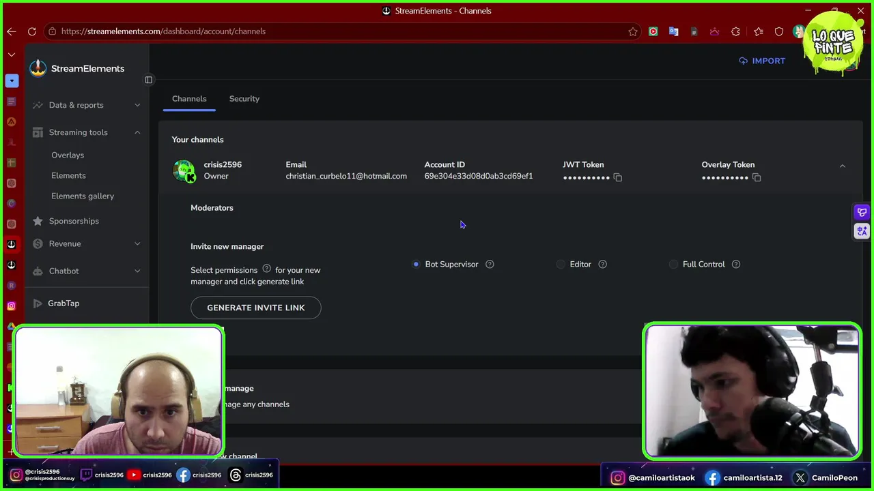874x491 pixels.
Task: Open Elements gallery in the sidebar
Action: tap(83, 196)
